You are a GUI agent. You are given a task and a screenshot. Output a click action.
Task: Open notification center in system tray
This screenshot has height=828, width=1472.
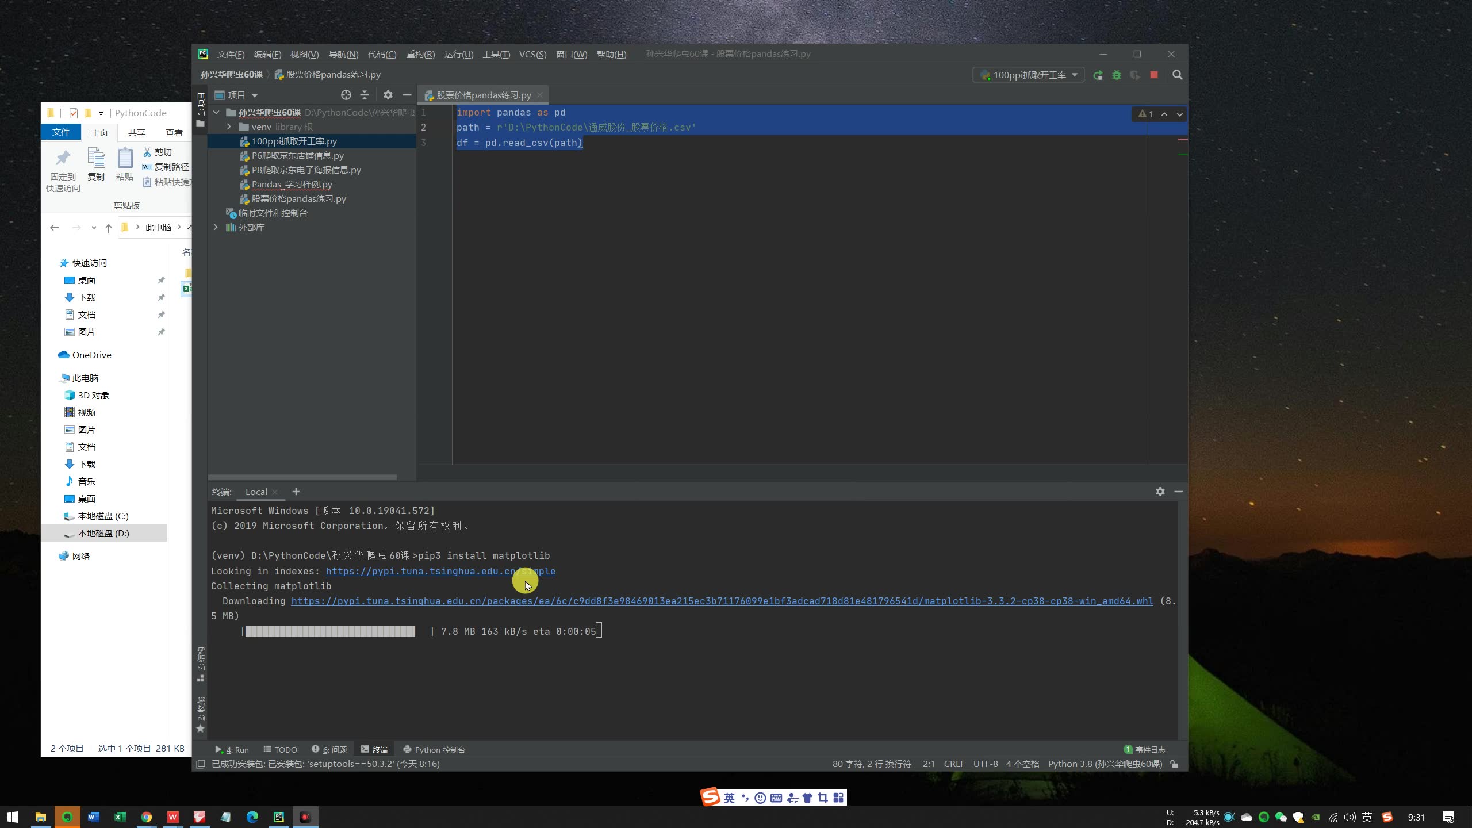point(1448,817)
